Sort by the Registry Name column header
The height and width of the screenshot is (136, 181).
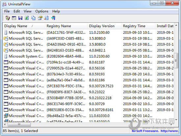[66, 26]
